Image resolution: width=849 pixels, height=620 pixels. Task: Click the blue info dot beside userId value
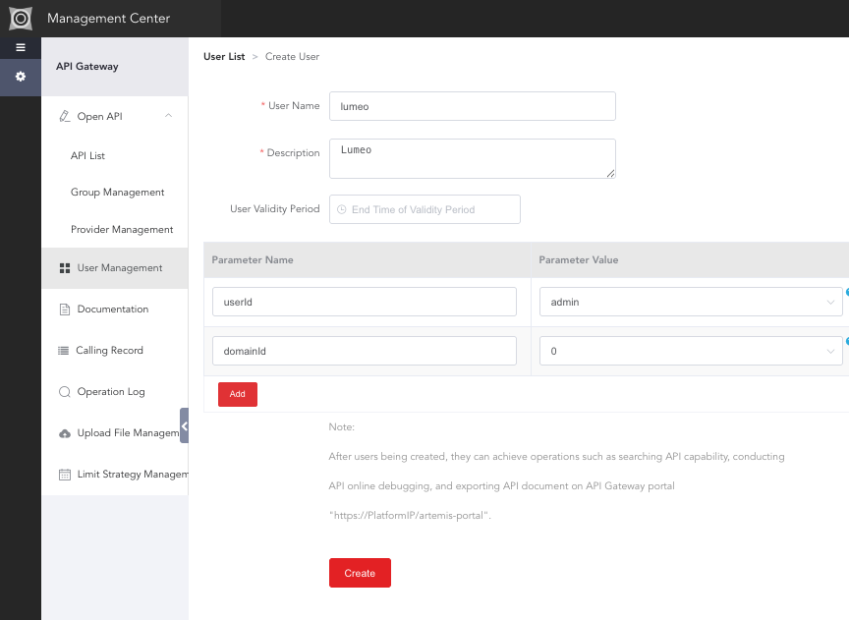click(x=847, y=293)
